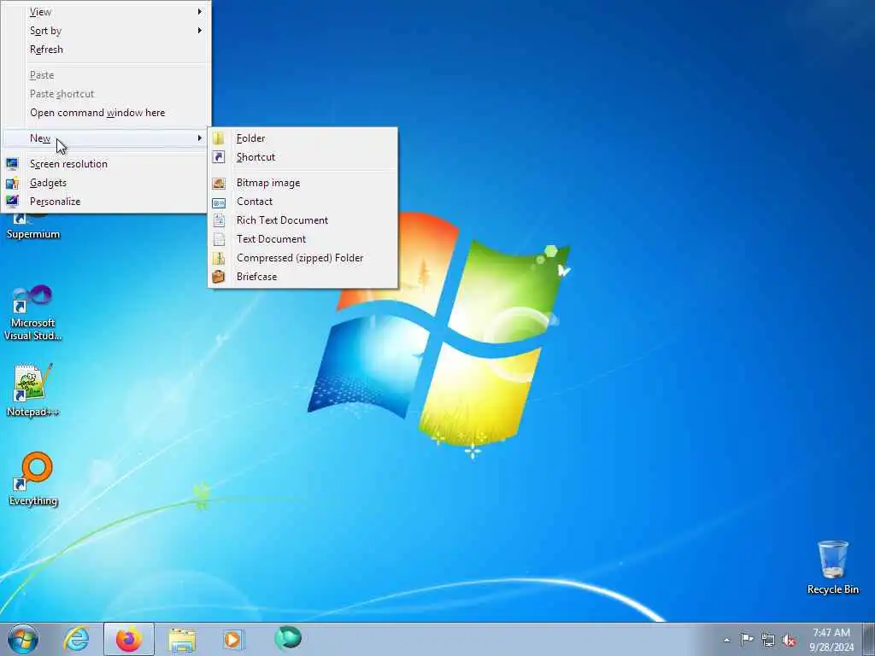Image resolution: width=875 pixels, height=656 pixels.
Task: Click the network tray icon
Action: click(768, 640)
